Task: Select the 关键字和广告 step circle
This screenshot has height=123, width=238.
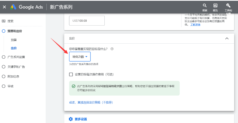Action: [x=4, y=67]
